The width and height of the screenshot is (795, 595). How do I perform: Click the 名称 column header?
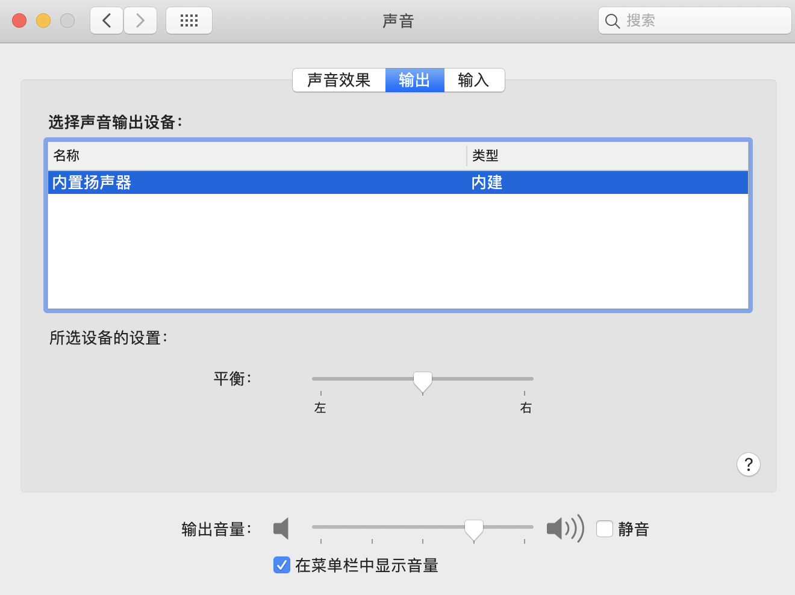(x=66, y=156)
